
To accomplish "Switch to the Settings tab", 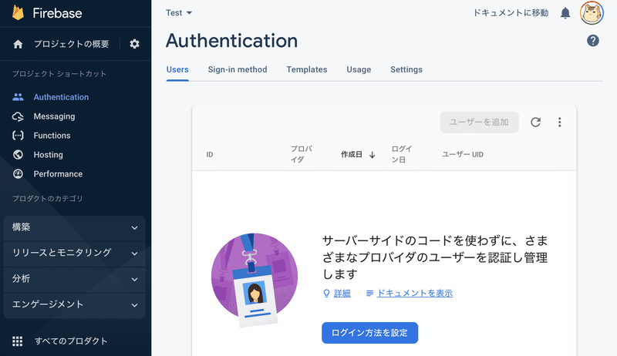I will tap(406, 69).
